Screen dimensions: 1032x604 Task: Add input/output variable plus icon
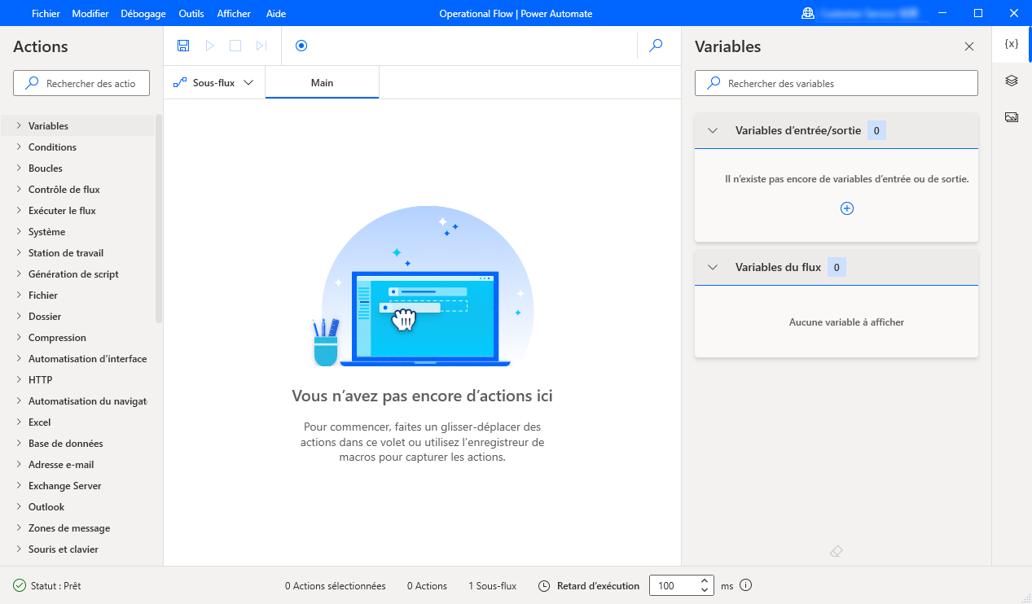[x=847, y=208]
